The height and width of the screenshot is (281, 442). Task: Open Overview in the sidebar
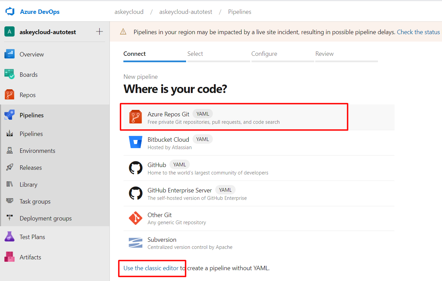(x=55, y=54)
